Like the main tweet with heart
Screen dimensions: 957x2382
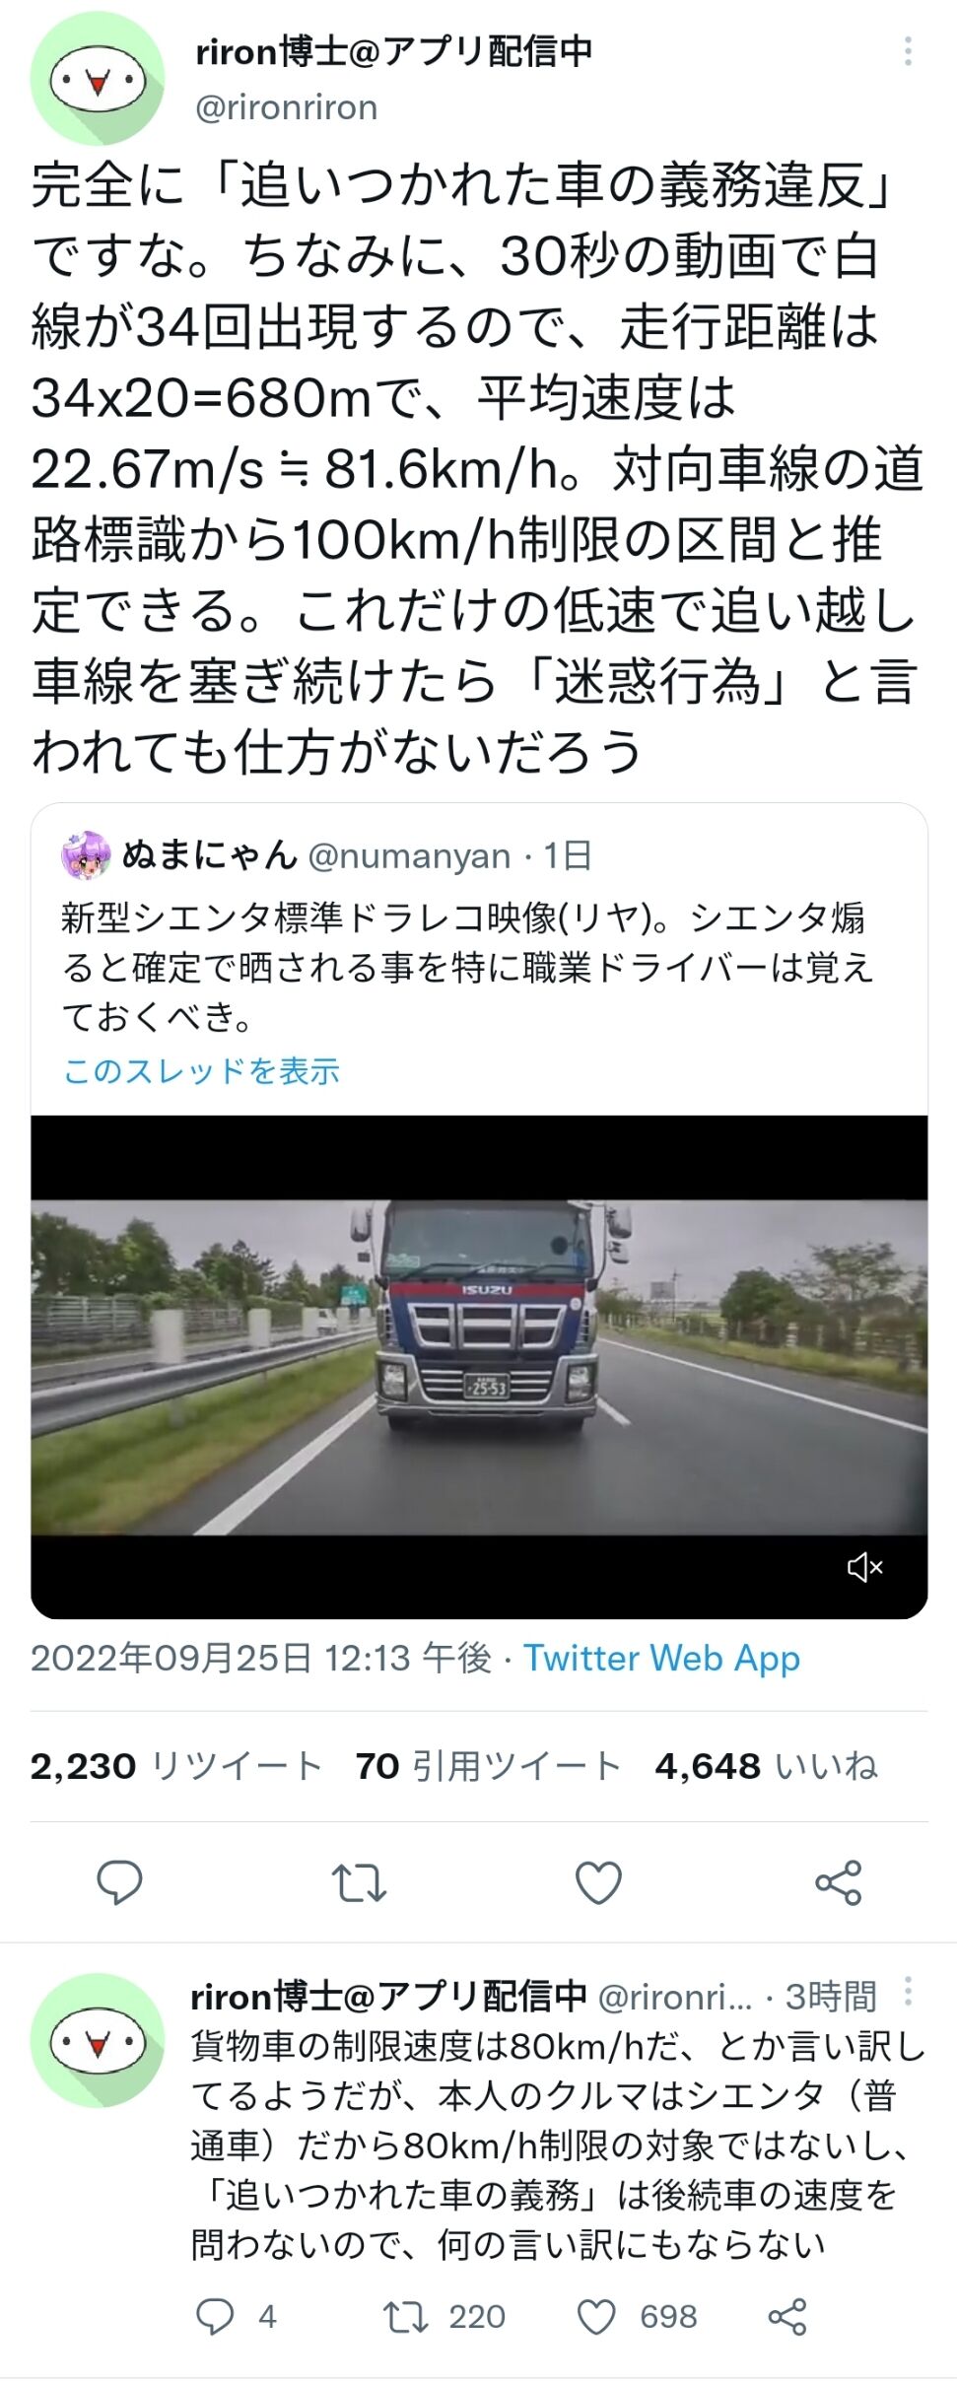pyautogui.click(x=598, y=1882)
